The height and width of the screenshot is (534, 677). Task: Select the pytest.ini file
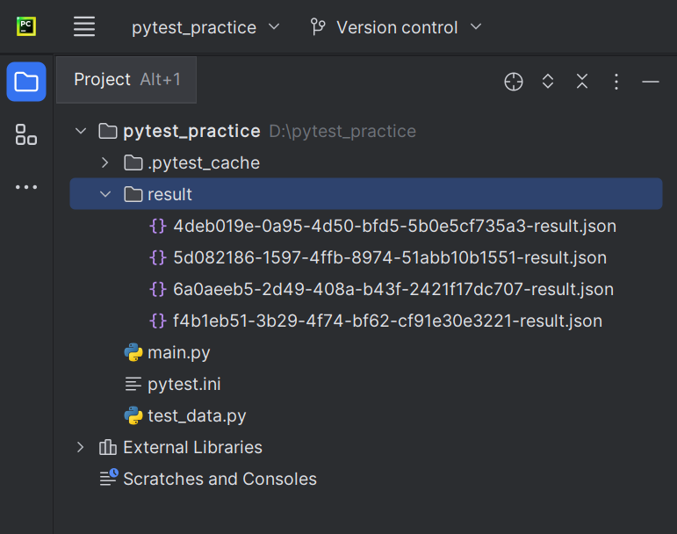184,384
